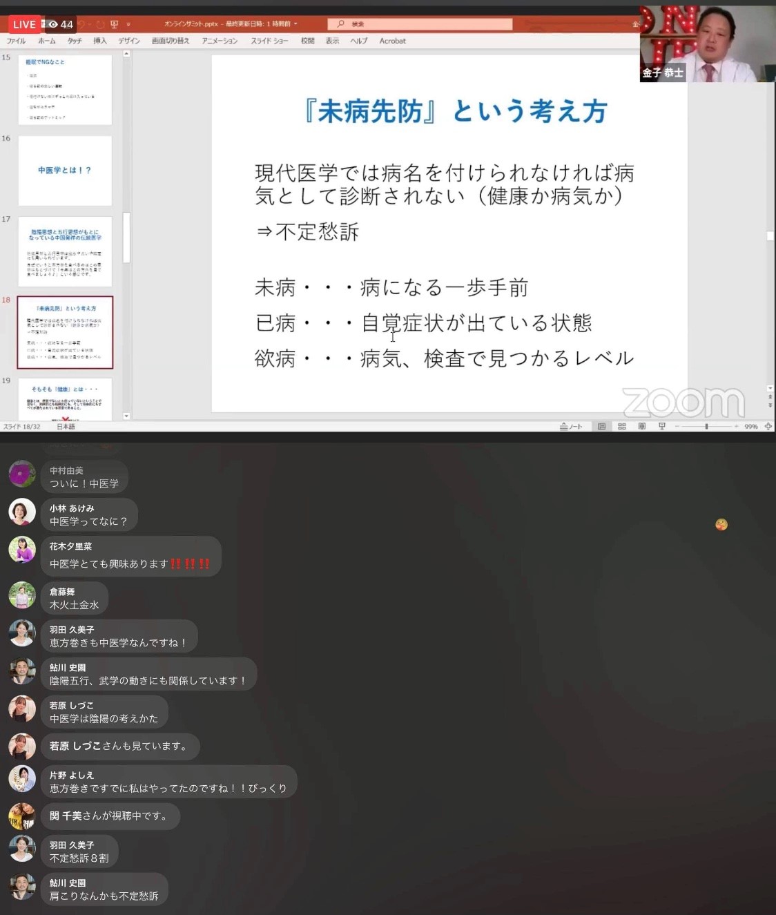Image resolution: width=776 pixels, height=915 pixels.
Task: Switch to Normal view in status bar
Action: 601,427
